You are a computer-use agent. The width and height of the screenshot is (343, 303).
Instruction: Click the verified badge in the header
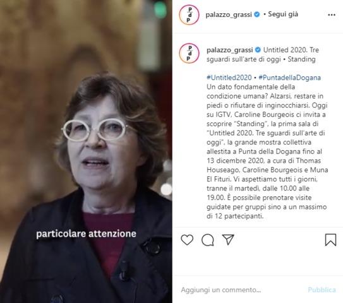pos(257,15)
